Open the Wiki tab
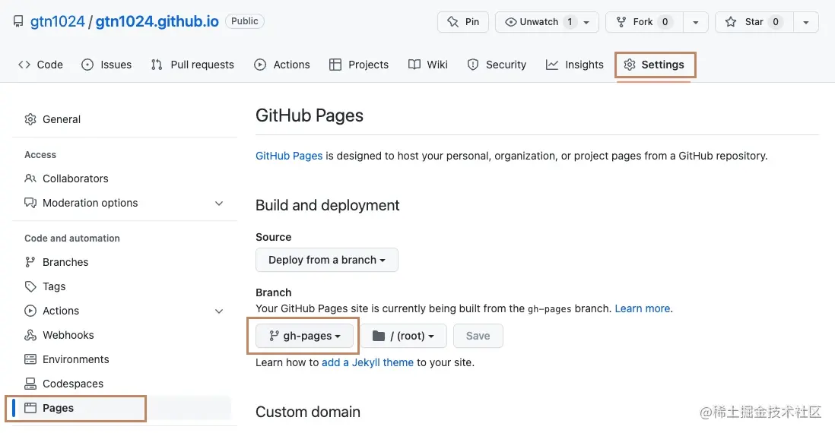Screen dimensions: 835x433 tap(428, 65)
